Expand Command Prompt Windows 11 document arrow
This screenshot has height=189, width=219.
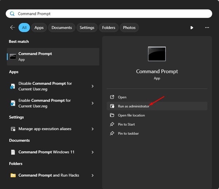[x=93, y=152]
